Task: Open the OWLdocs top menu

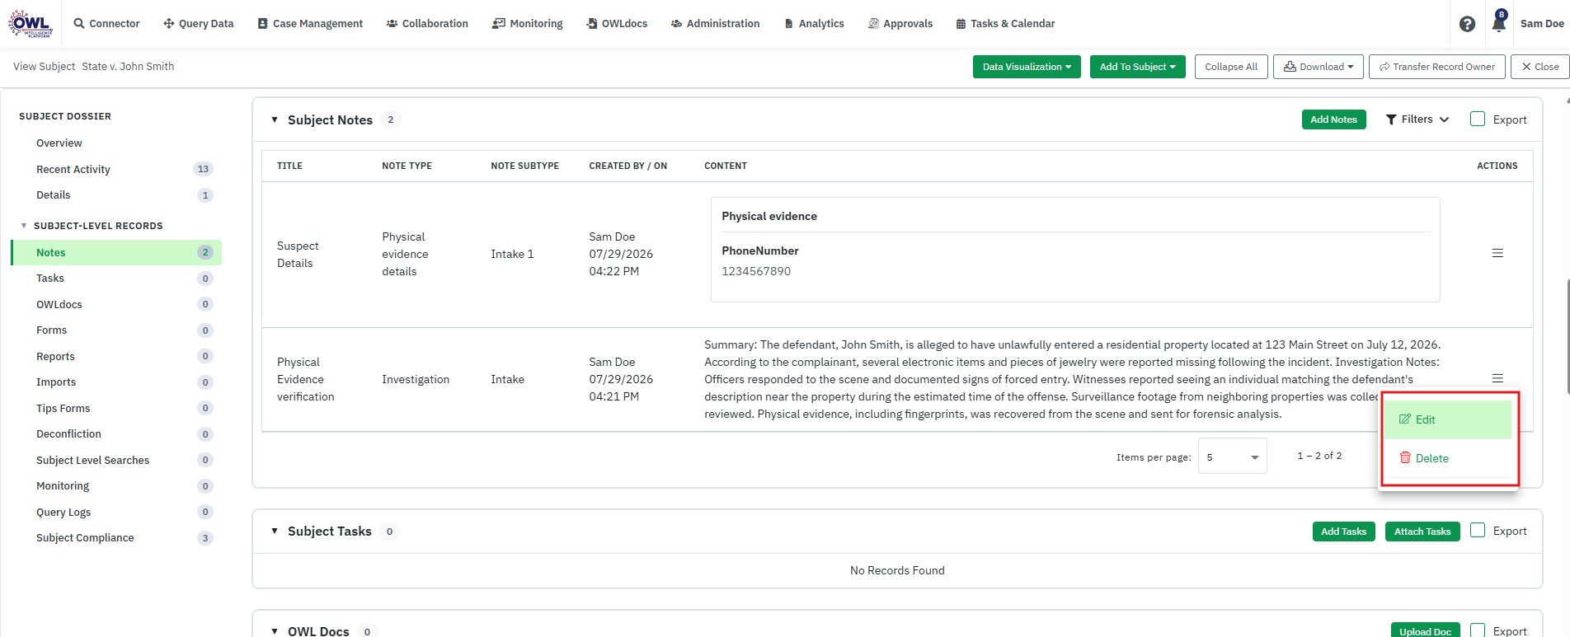Action: coord(617,24)
